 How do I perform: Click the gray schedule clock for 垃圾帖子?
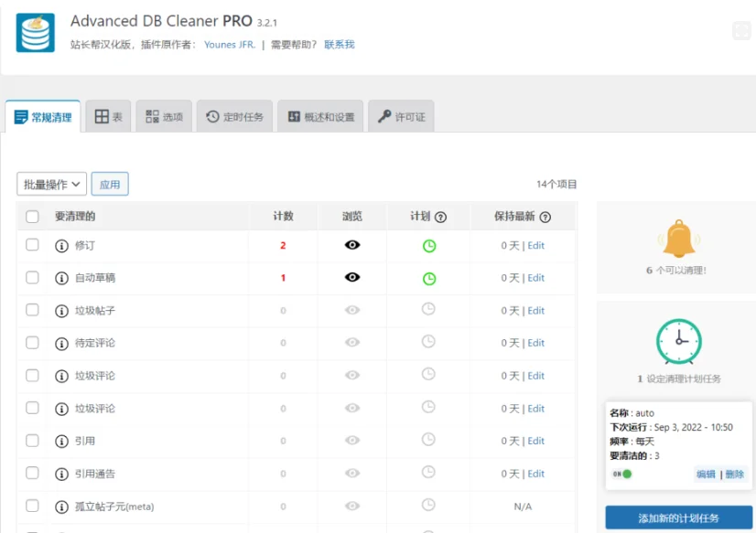(x=428, y=309)
